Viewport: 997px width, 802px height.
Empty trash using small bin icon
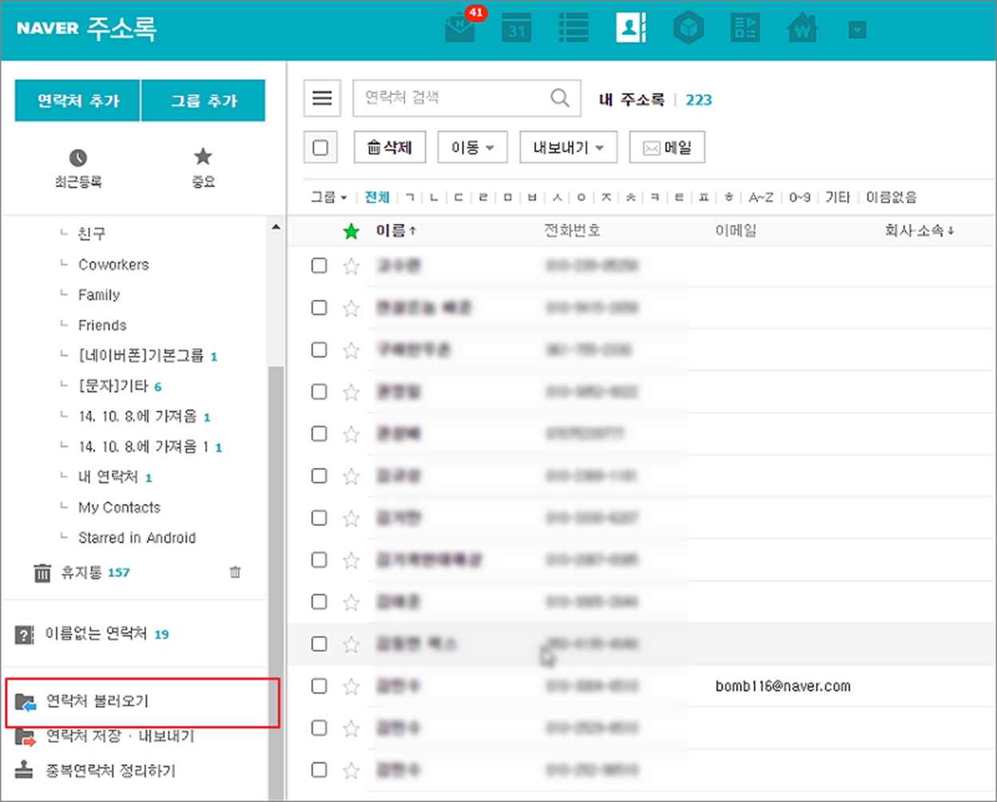[235, 572]
